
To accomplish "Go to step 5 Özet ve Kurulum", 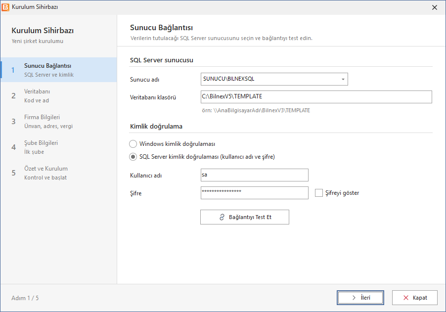I will pyautogui.click(x=59, y=173).
